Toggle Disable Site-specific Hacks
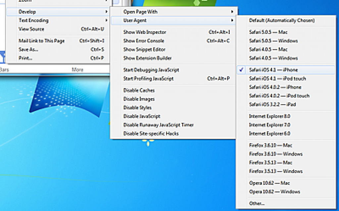The height and width of the screenshot is (211, 339). coord(173,133)
